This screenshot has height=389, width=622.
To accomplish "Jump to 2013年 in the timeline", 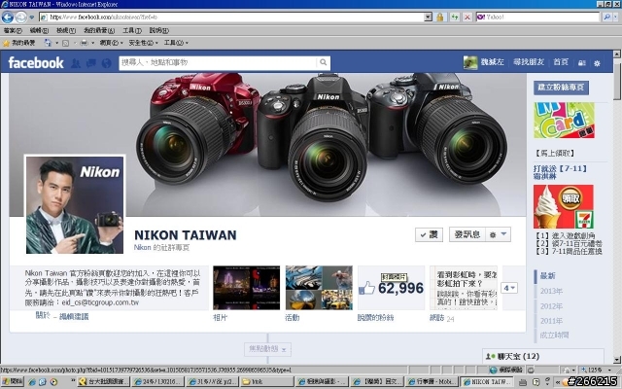I will pyautogui.click(x=551, y=291).
